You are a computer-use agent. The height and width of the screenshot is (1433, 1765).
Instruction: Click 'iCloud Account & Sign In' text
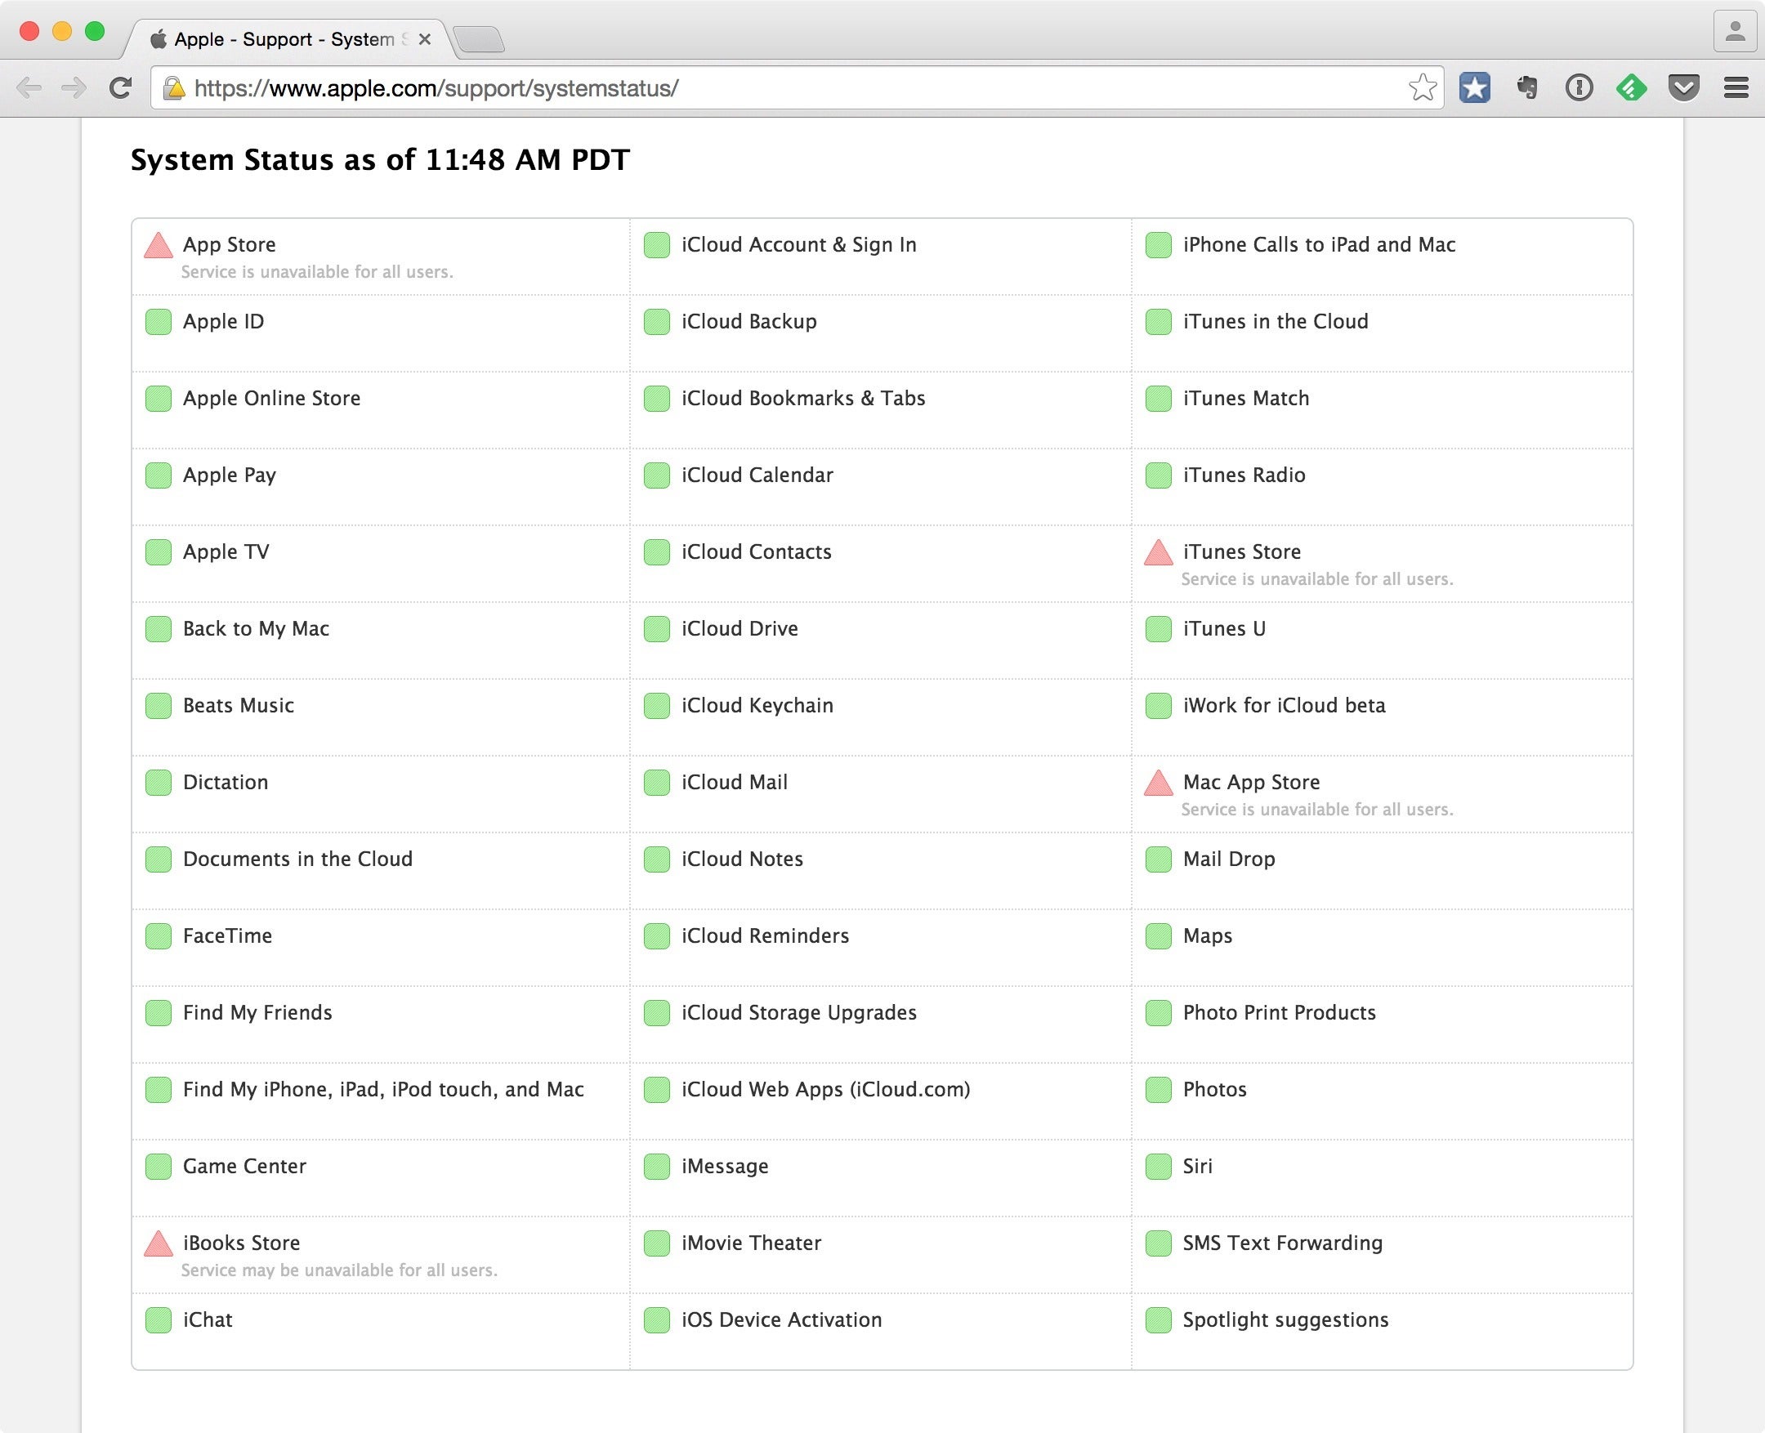pos(799,245)
